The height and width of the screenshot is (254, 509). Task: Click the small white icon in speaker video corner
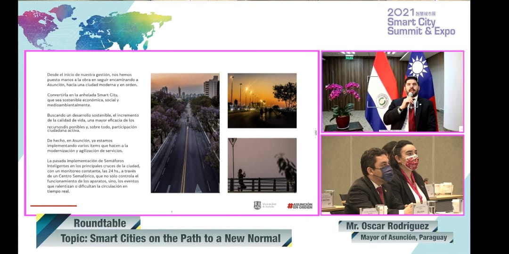click(460, 128)
